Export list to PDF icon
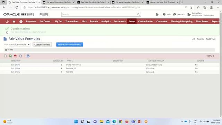The image size is (222, 125). coord(16,56)
